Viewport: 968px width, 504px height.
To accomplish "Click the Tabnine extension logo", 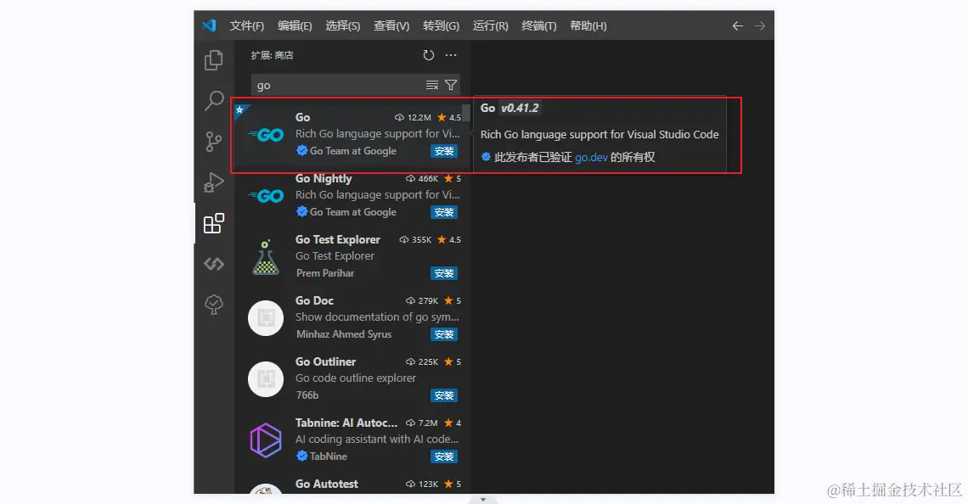I will (266, 440).
